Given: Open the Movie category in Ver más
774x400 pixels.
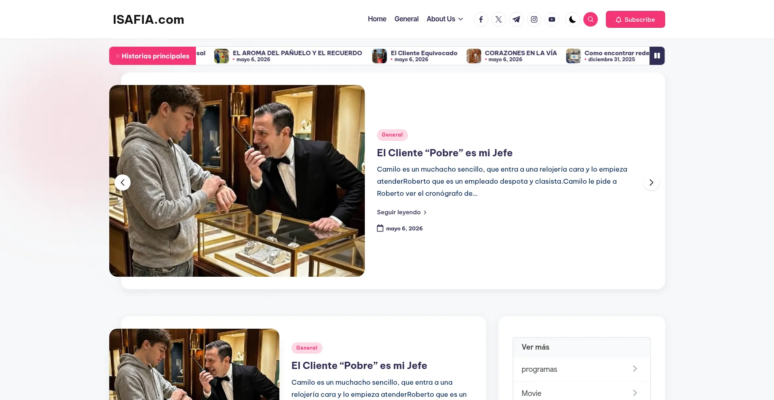Looking at the screenshot, I should tap(531, 394).
